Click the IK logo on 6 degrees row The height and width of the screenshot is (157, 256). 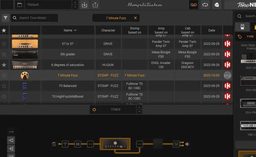pos(227,65)
